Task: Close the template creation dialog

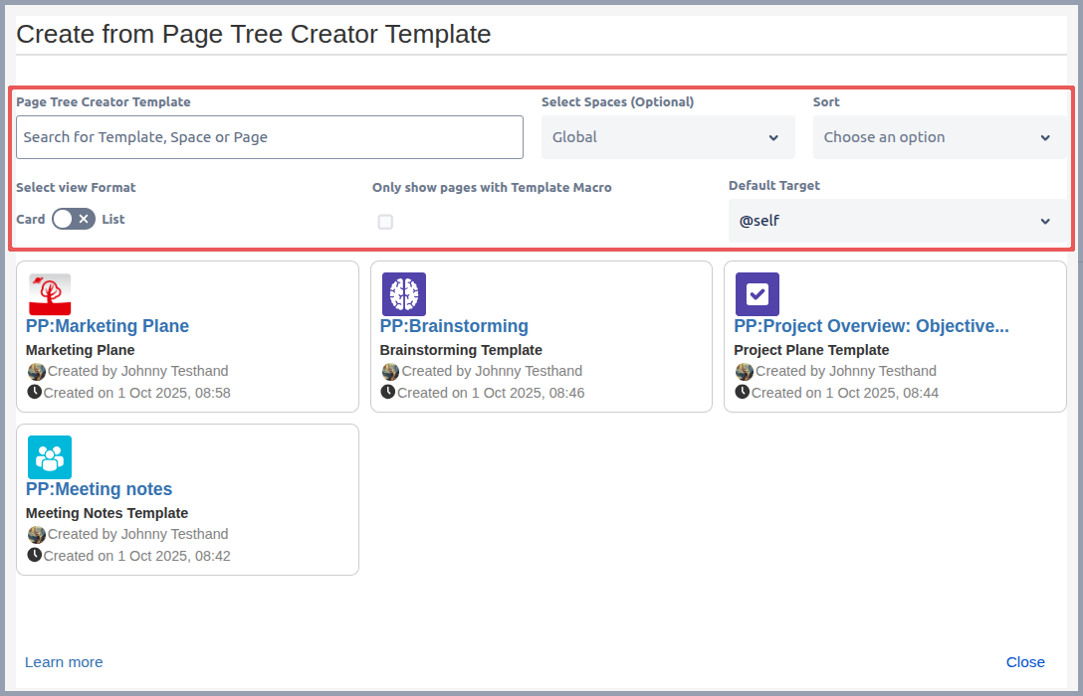Action: pos(1025,661)
